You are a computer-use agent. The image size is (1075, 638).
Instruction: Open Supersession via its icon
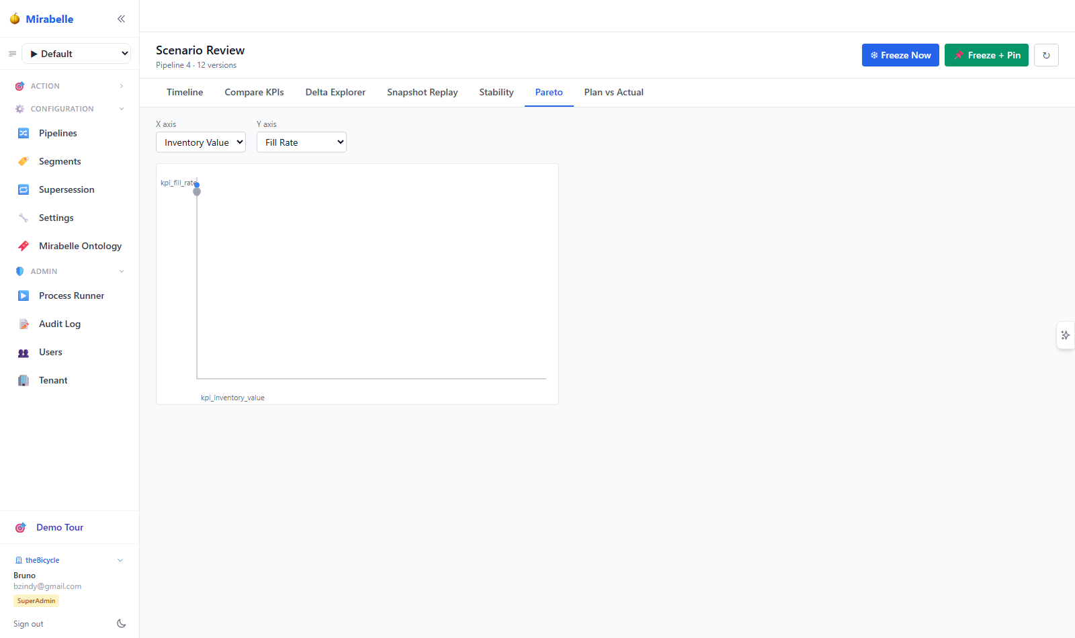(24, 189)
